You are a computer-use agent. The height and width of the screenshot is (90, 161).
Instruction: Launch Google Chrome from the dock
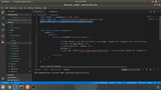coord(9,87)
